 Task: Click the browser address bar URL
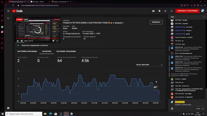(x=39, y=5)
